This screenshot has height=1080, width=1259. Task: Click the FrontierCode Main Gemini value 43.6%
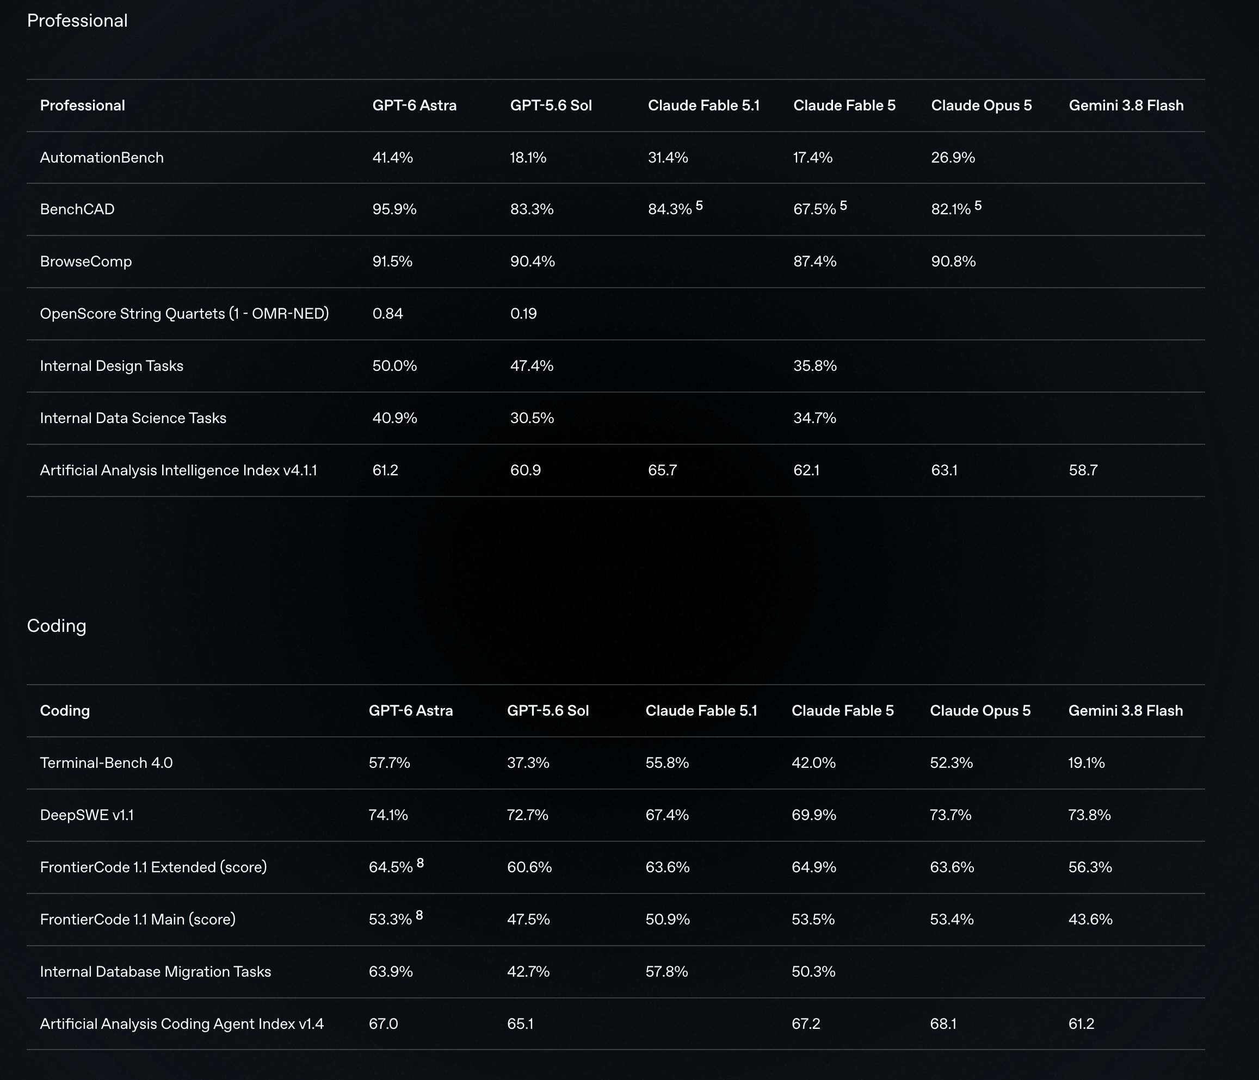click(x=1090, y=919)
